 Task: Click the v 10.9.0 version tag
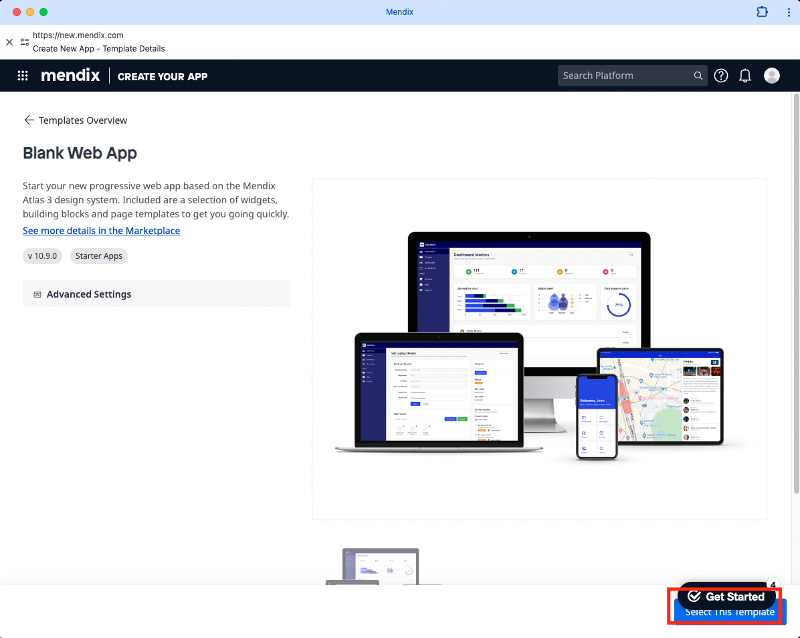point(42,255)
